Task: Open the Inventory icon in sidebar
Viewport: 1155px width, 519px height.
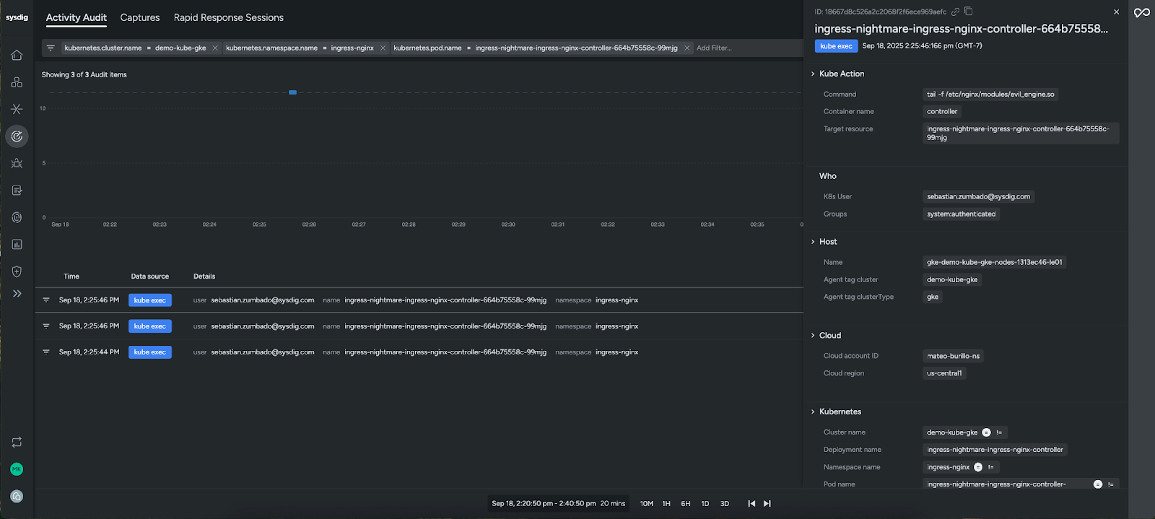Action: click(x=17, y=82)
